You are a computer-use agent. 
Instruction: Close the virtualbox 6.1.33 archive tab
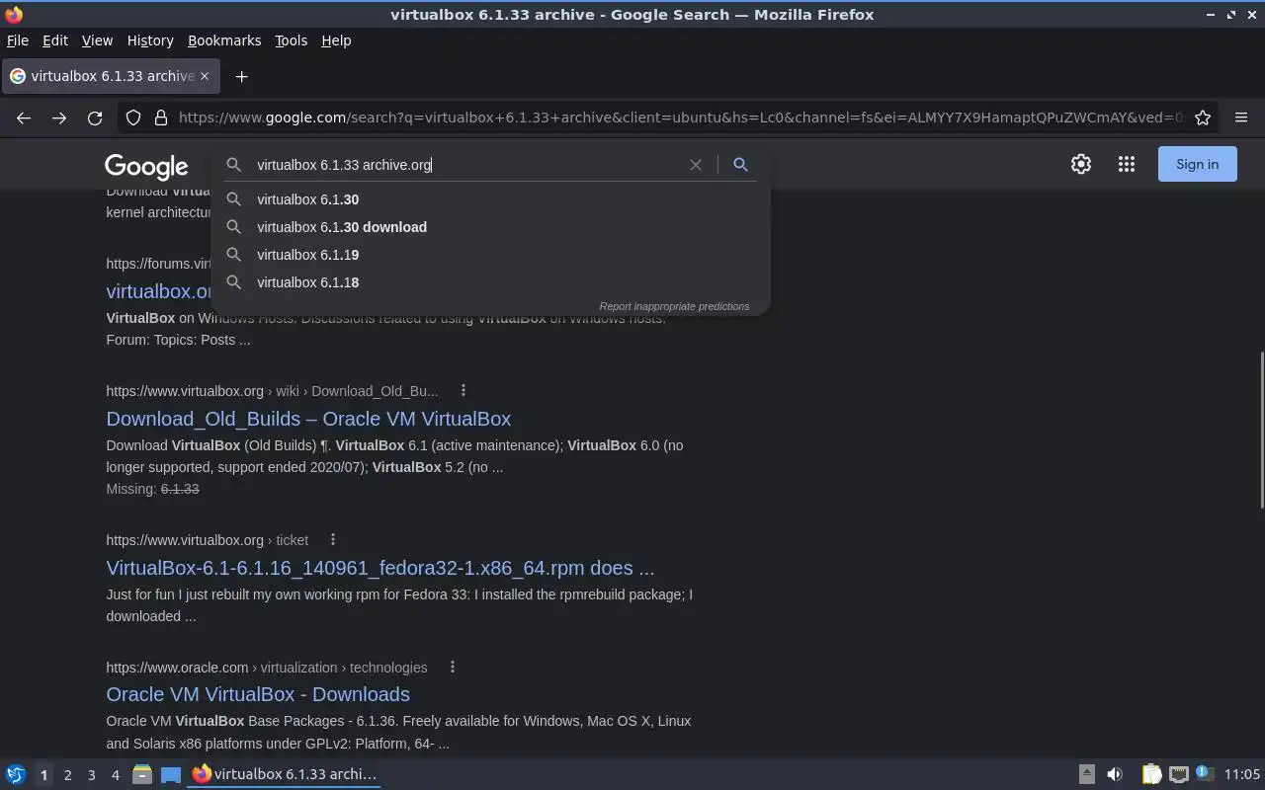tap(205, 76)
